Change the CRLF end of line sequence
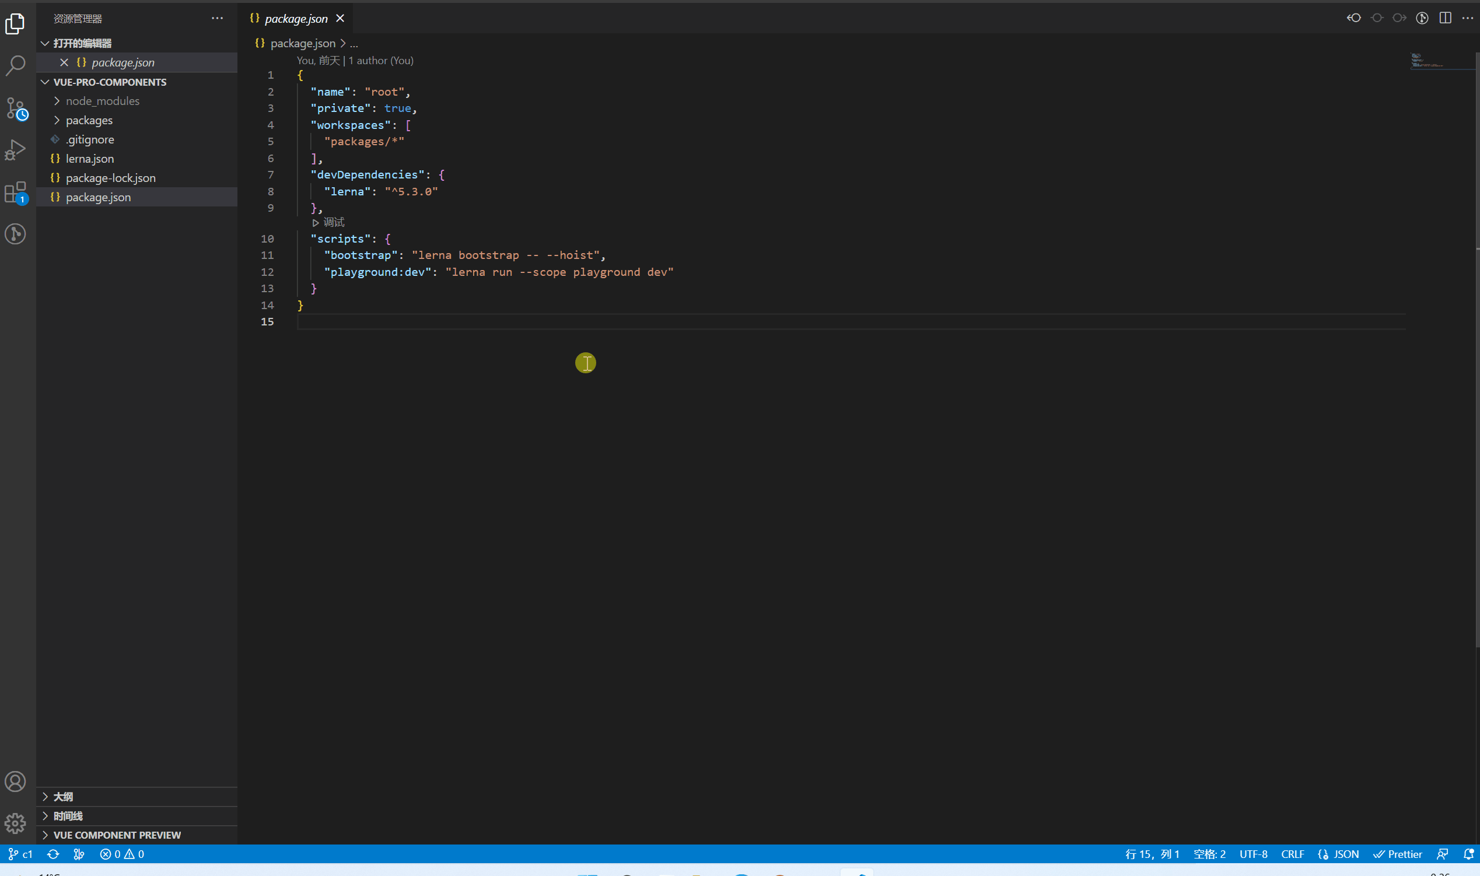This screenshot has height=876, width=1480. pyautogui.click(x=1292, y=854)
